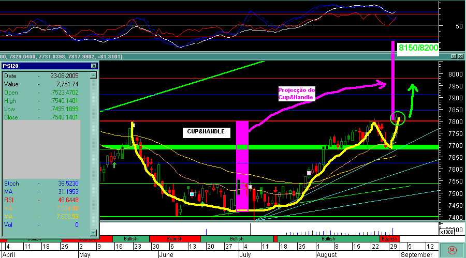
Task: Click the date label 23 on axis
Action: pos(138,247)
